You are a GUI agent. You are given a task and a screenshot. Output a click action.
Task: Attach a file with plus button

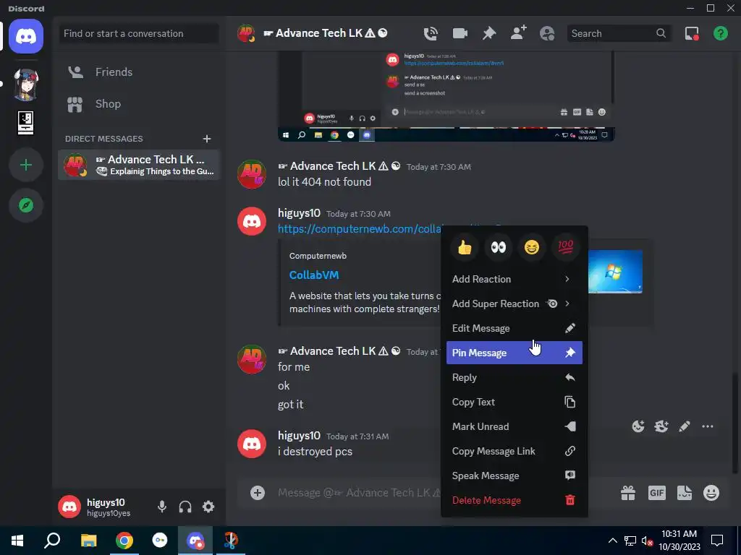click(x=258, y=493)
